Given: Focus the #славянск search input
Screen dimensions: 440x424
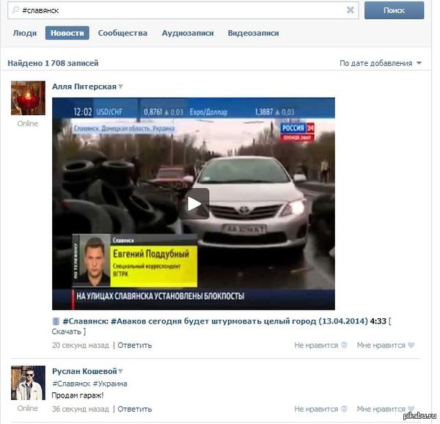Looking at the screenshot, I should [x=183, y=10].
